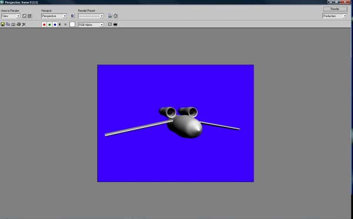The height and width of the screenshot is (219, 353).
Task: Clone the rendered frame window
Action: click(x=14, y=24)
